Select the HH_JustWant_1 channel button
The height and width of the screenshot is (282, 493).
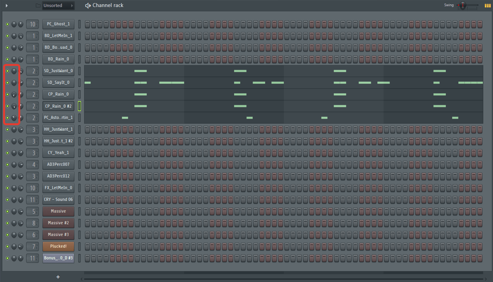[58, 129]
